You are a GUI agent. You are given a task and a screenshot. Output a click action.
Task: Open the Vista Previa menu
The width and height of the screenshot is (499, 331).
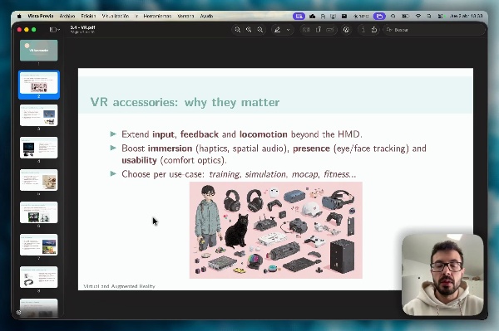(41, 16)
